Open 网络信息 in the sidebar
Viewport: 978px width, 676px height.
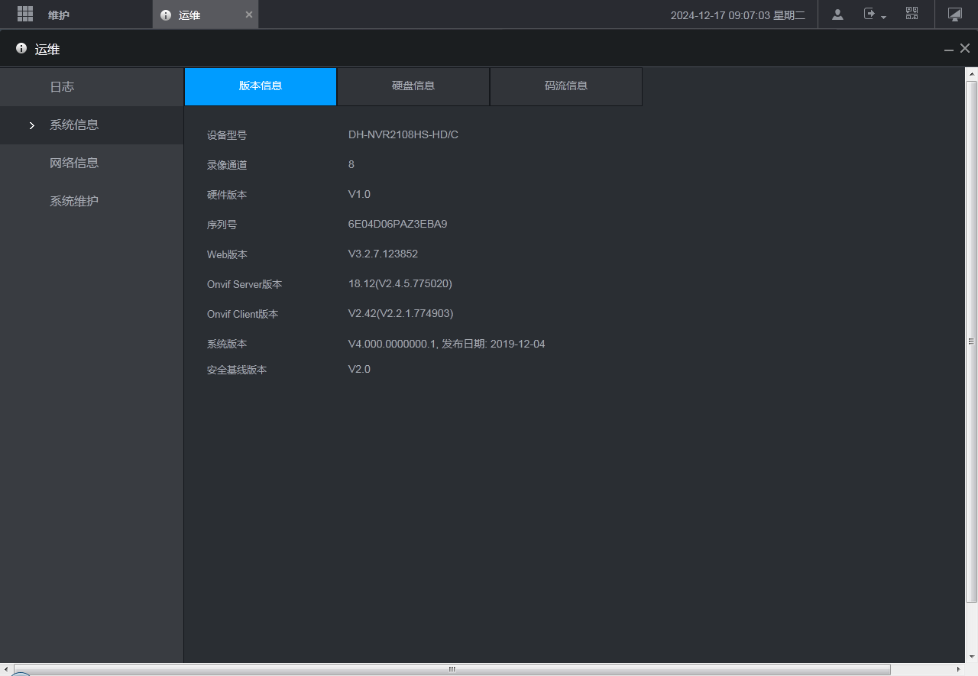pos(74,163)
